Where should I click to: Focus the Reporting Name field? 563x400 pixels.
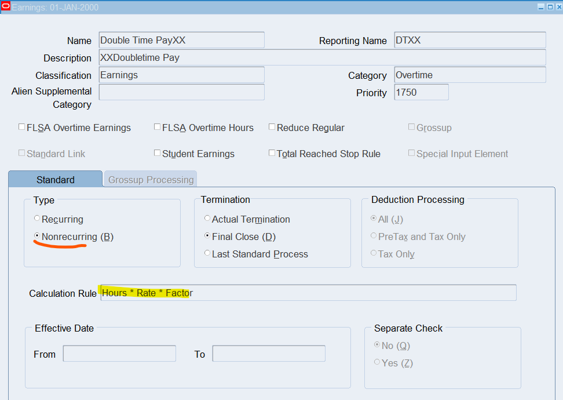[469, 40]
